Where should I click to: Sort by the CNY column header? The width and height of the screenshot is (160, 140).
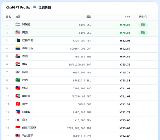coord(127,17)
